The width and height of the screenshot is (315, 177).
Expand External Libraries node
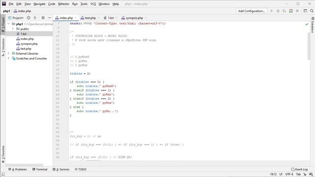click(9, 54)
